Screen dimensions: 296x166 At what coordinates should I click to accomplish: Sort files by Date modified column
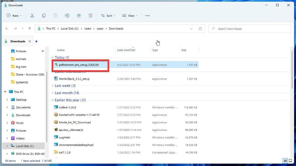tap(126, 50)
